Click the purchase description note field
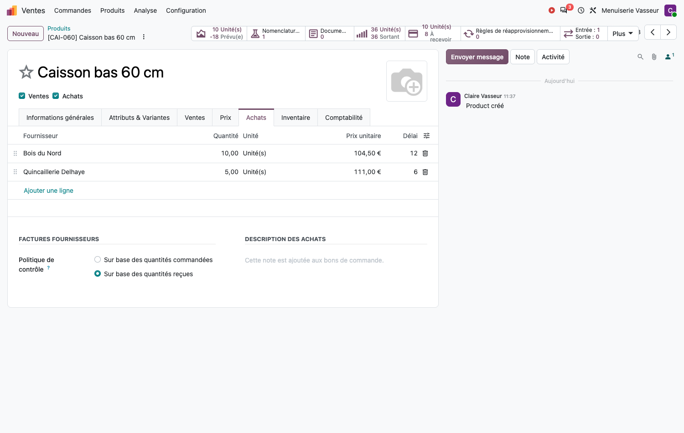The height and width of the screenshot is (433, 684). pyautogui.click(x=336, y=260)
